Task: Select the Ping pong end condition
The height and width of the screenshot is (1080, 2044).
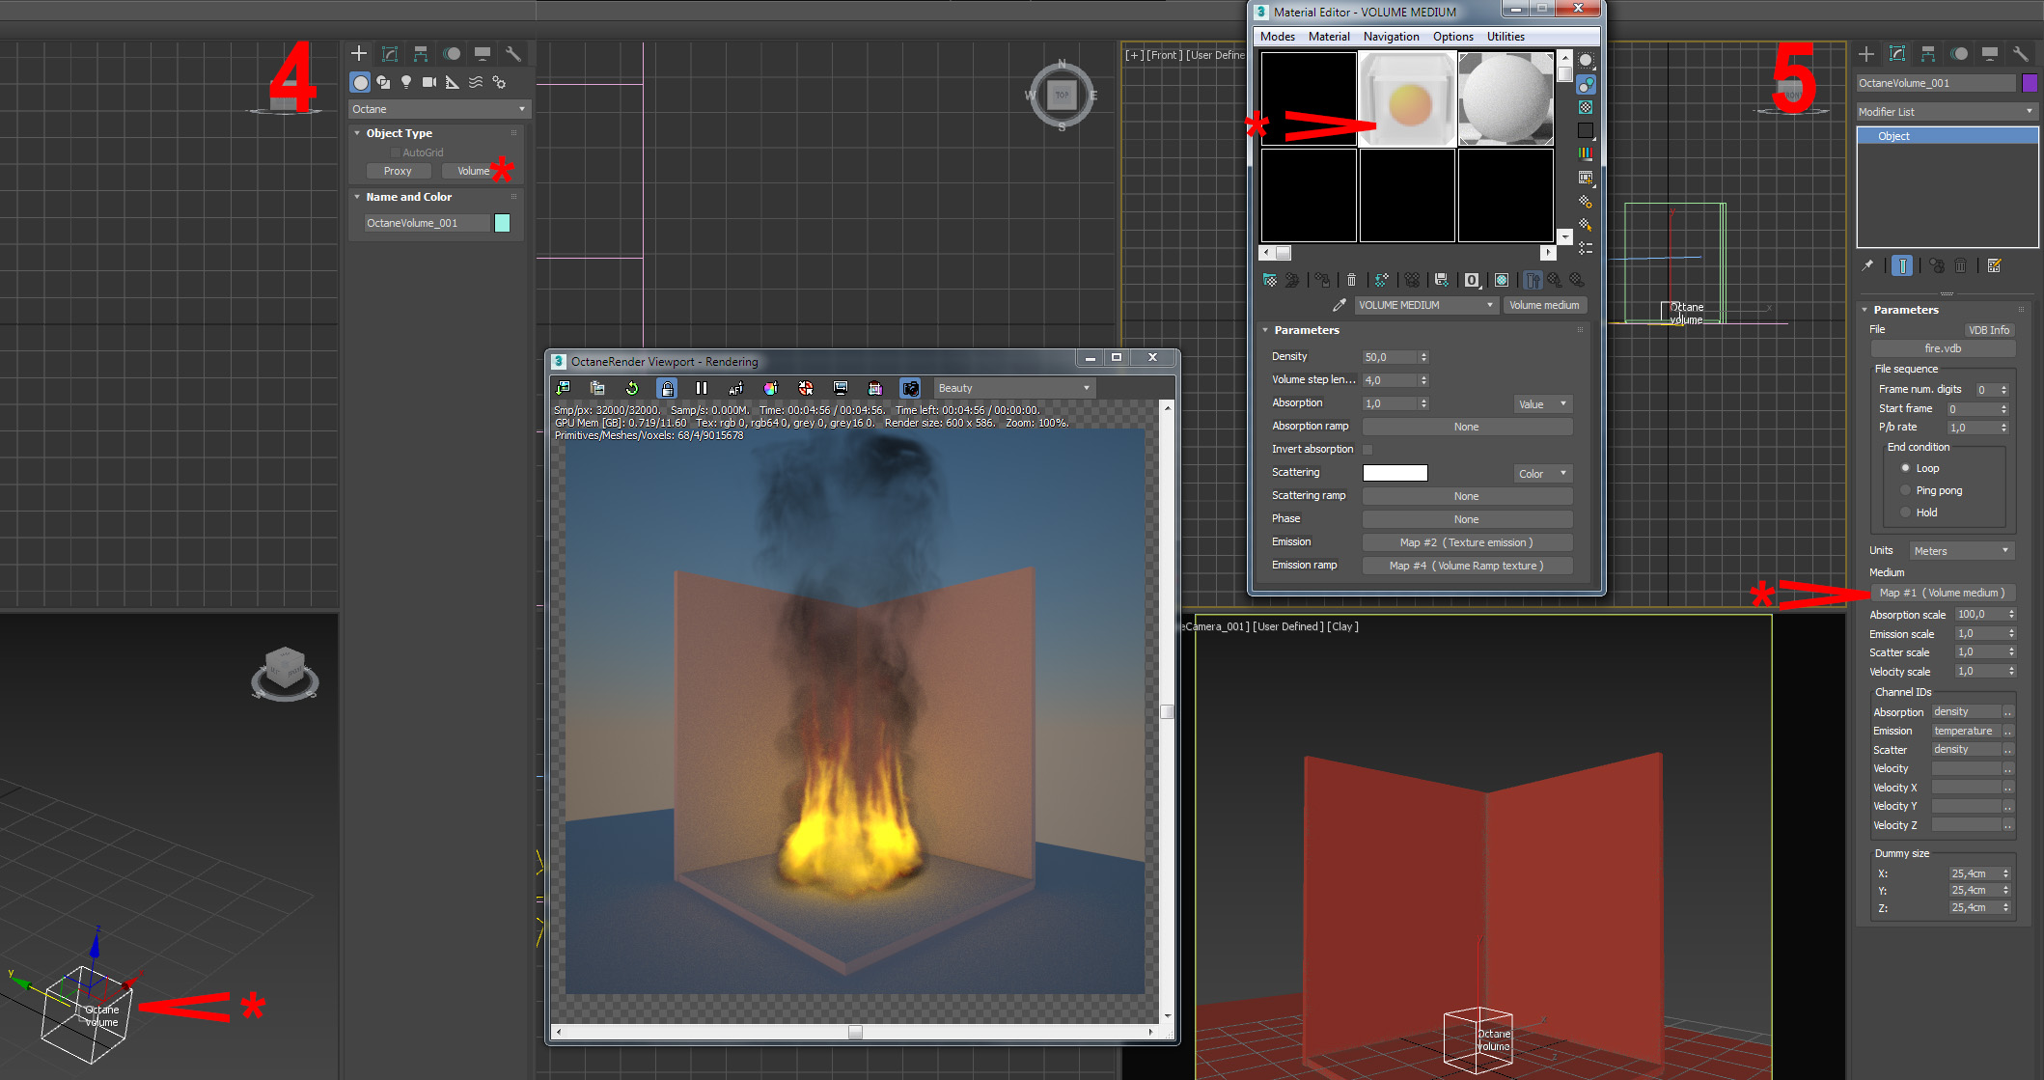Action: pos(1905,490)
